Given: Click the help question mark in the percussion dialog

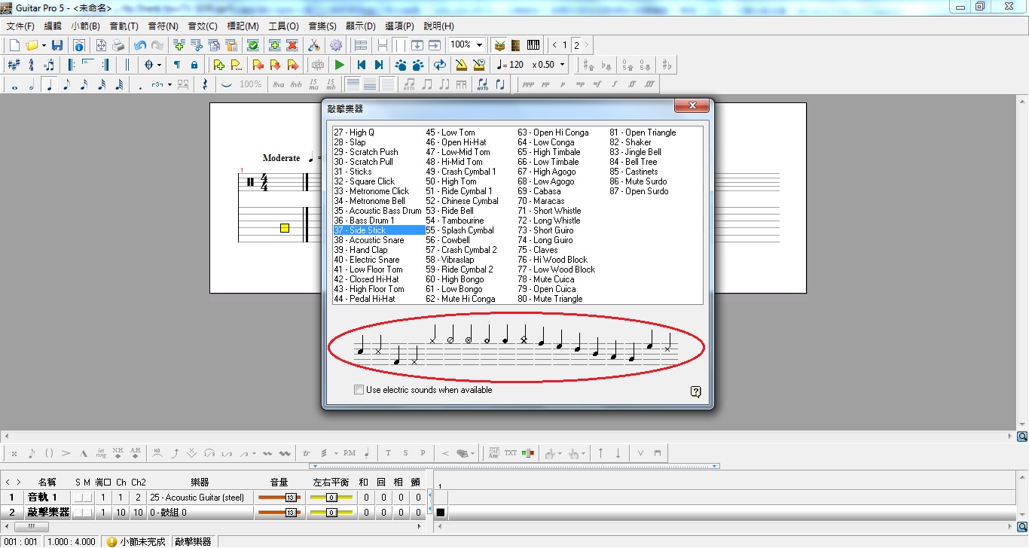Looking at the screenshot, I should coord(695,391).
